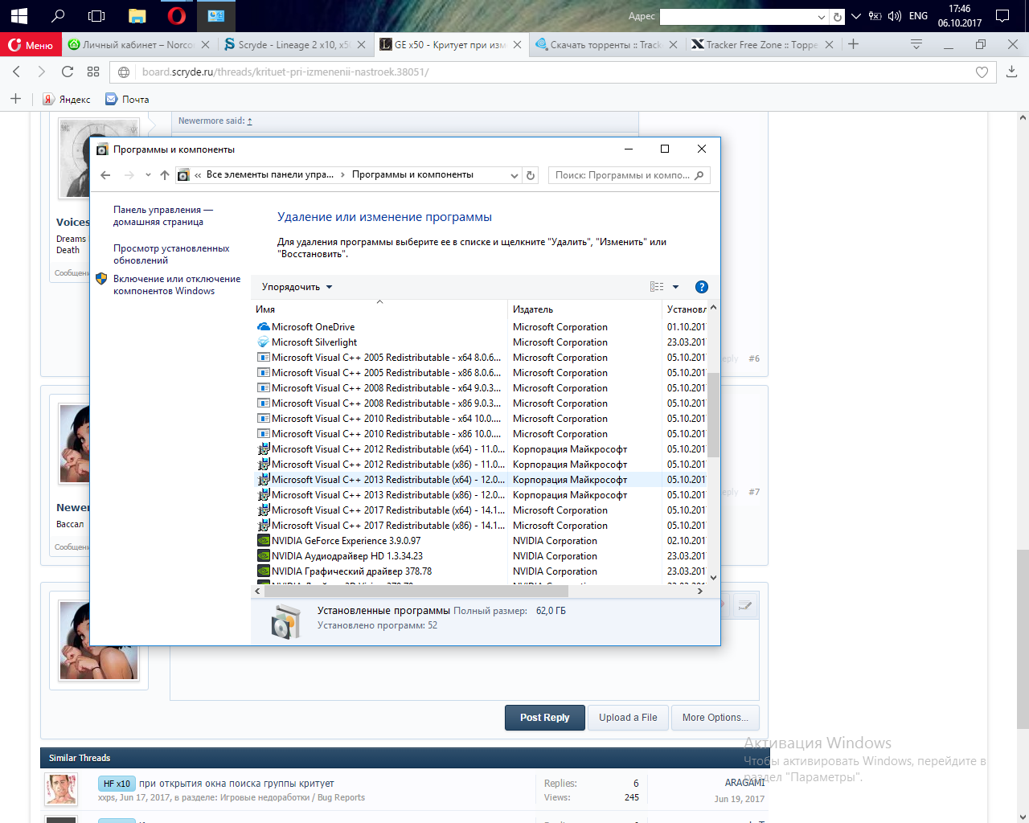Screen dimensions: 1029x823
Task: Click the back arrow in Programs window
Action: coord(105,175)
